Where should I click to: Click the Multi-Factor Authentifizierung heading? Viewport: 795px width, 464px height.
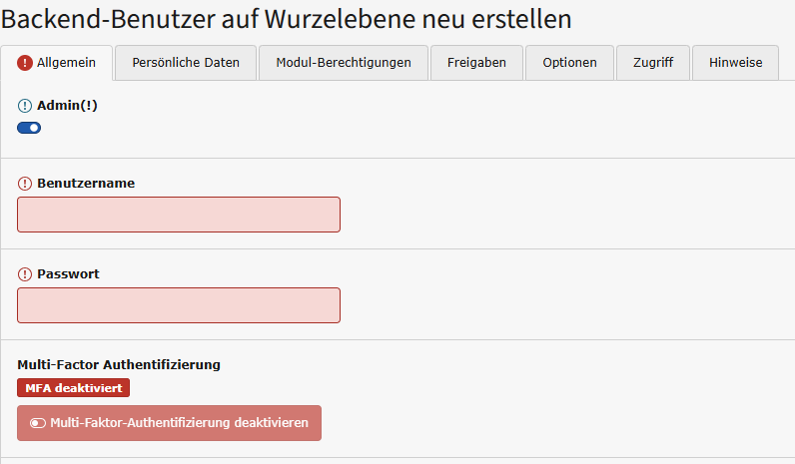[x=119, y=365]
